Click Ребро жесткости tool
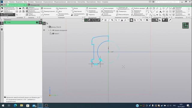 31,15
